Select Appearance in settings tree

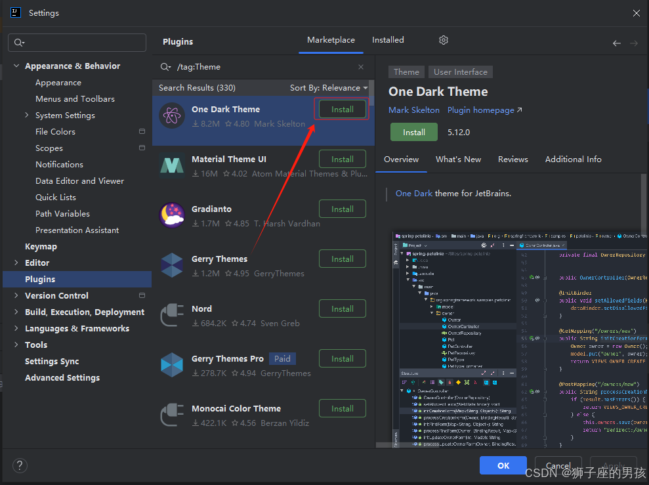point(58,82)
